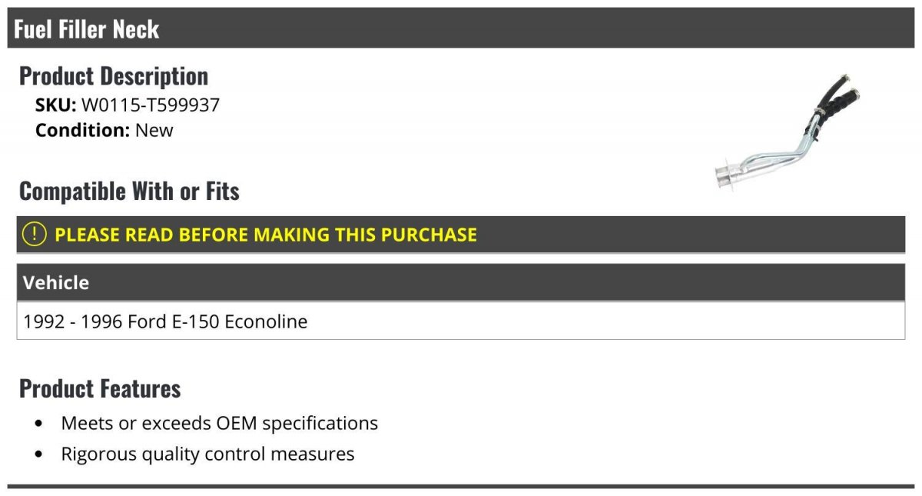Click the Rigorous quality control measures bullet
922x496 pixels.
tap(207, 454)
